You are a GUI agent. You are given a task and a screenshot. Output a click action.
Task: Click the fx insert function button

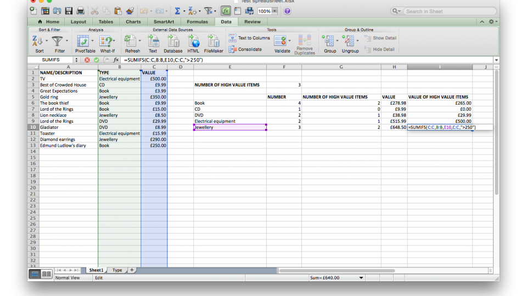pyautogui.click(x=116, y=60)
